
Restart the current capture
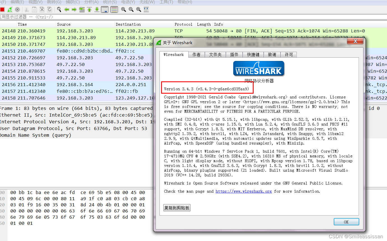click(x=10, y=9)
